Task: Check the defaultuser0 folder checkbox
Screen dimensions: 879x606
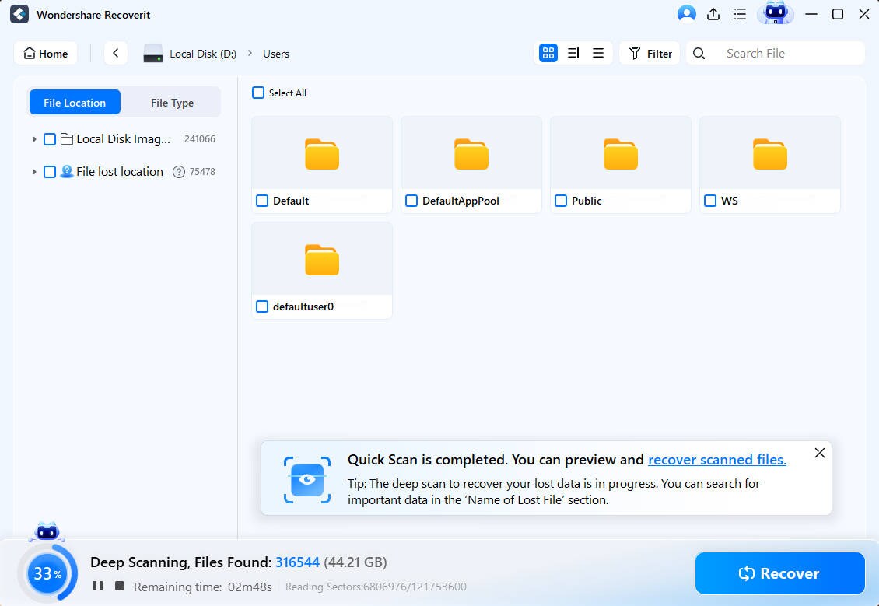Action: coord(262,307)
